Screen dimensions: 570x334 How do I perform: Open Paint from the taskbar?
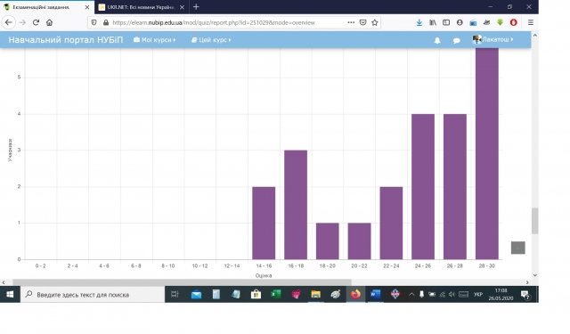coord(336,295)
